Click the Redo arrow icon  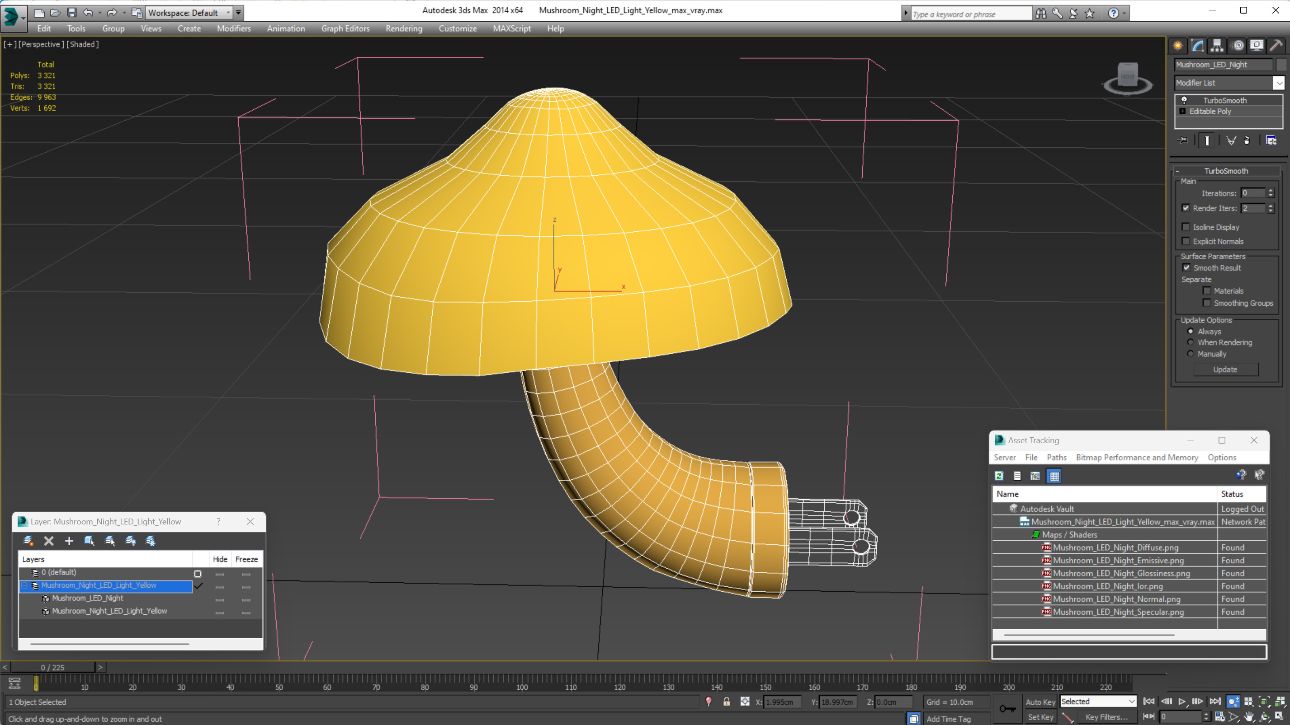(x=112, y=13)
